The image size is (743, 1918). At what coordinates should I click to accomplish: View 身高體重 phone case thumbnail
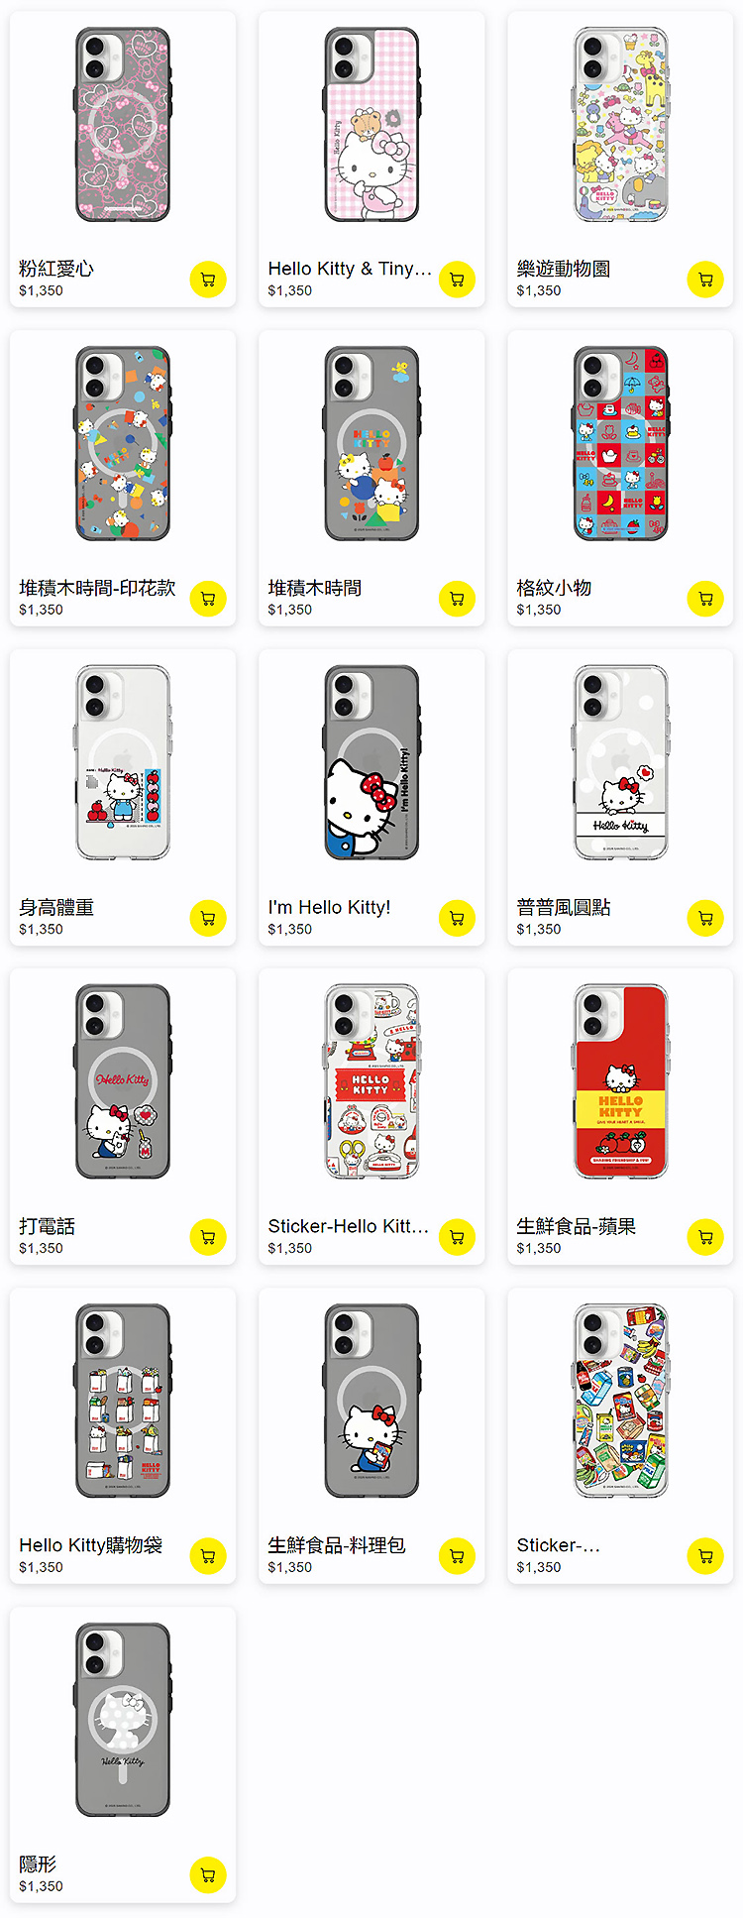click(123, 763)
